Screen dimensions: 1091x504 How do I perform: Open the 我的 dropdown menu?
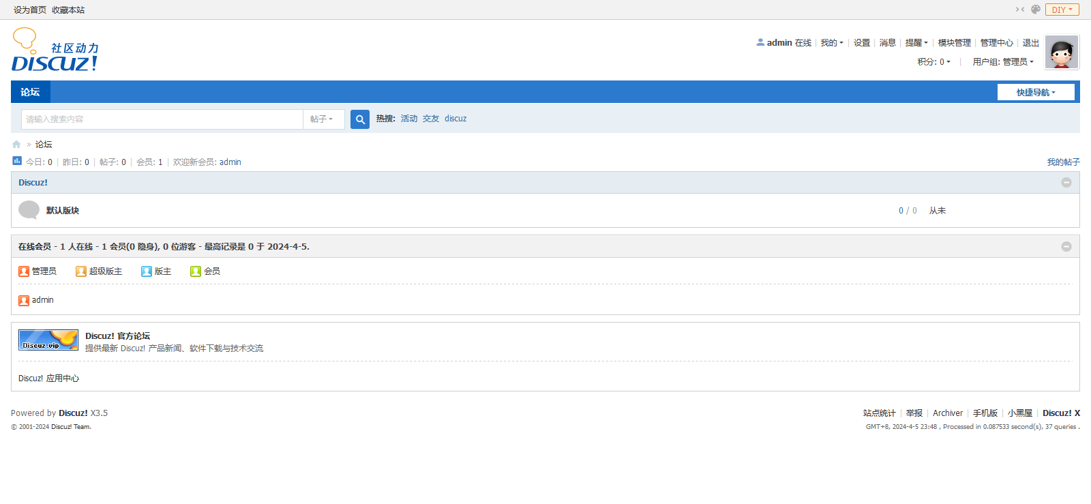[x=832, y=43]
